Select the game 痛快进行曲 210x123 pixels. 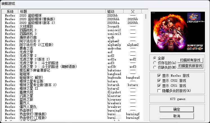click(x=72, y=37)
